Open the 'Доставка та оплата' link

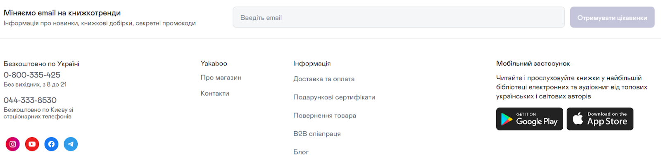coord(324,79)
